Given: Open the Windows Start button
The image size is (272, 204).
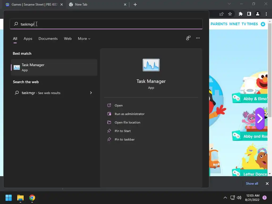Looking at the screenshot, I should pos(8,198).
